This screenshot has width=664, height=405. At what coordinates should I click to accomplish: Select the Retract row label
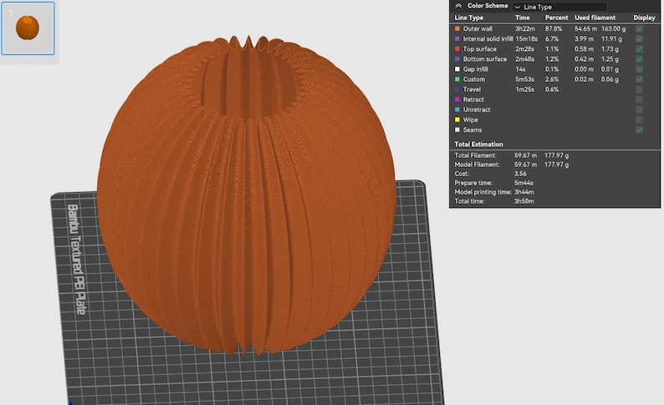[x=473, y=99]
